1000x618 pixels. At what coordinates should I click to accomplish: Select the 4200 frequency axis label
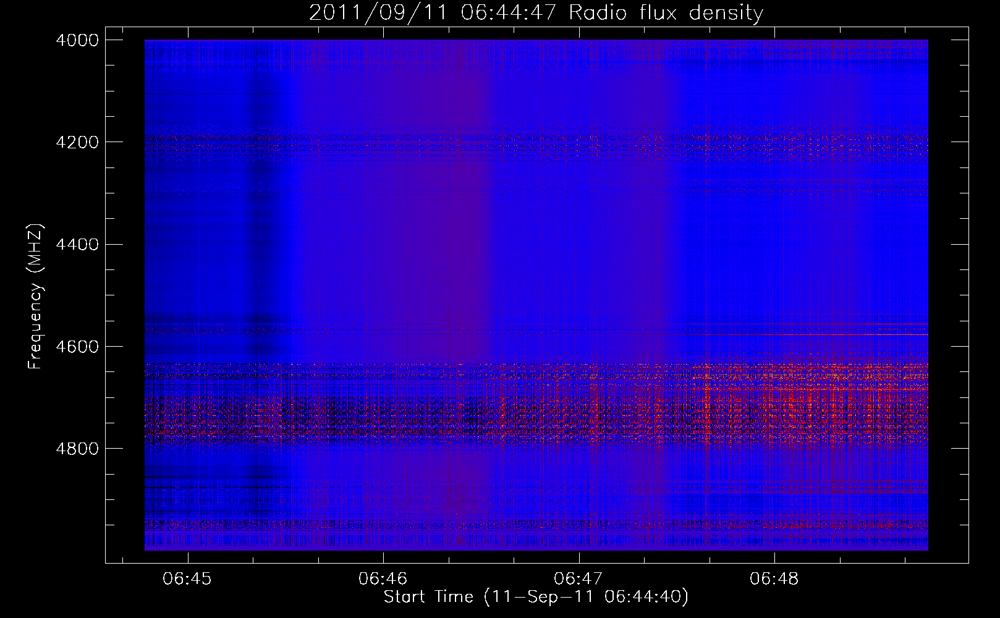tap(77, 142)
